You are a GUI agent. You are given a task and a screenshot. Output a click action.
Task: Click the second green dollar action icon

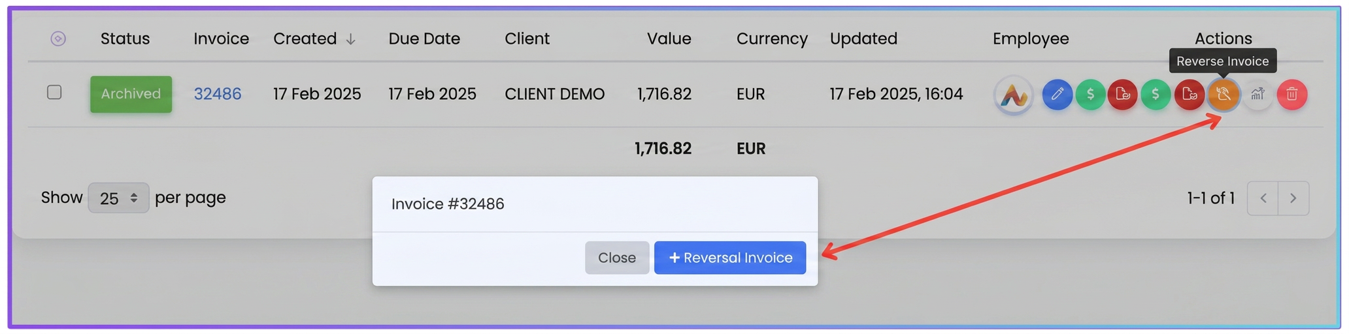(1156, 95)
